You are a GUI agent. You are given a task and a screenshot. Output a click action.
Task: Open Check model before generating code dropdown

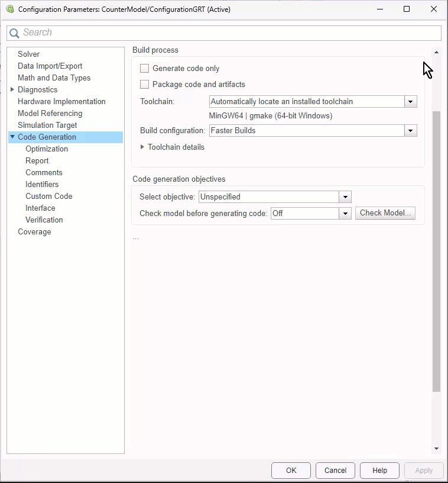coord(345,213)
